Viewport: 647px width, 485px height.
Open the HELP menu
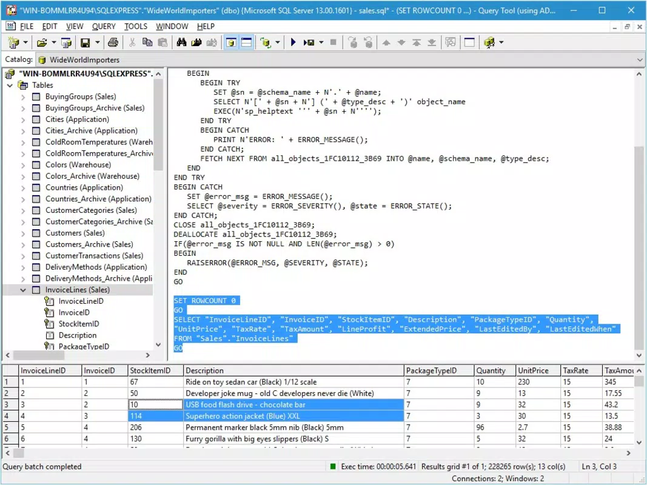(206, 27)
